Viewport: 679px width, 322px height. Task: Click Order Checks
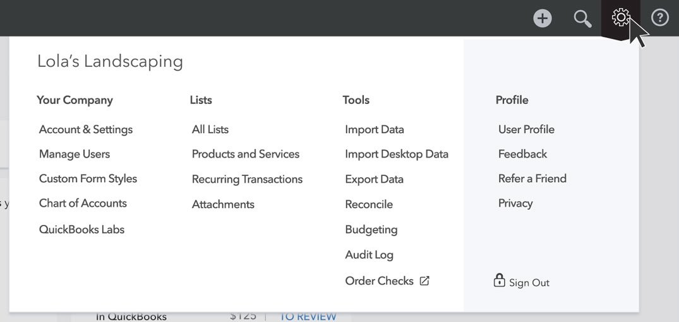point(380,281)
